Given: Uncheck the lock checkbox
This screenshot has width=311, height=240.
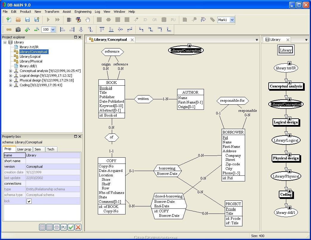Looking at the screenshot, I should 29,201.
